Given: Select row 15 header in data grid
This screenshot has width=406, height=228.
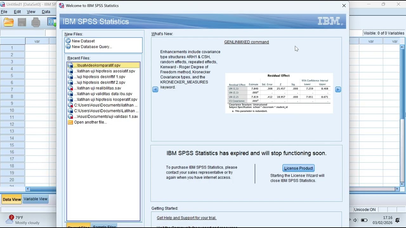Looking at the screenshot, I should pos(12,145).
